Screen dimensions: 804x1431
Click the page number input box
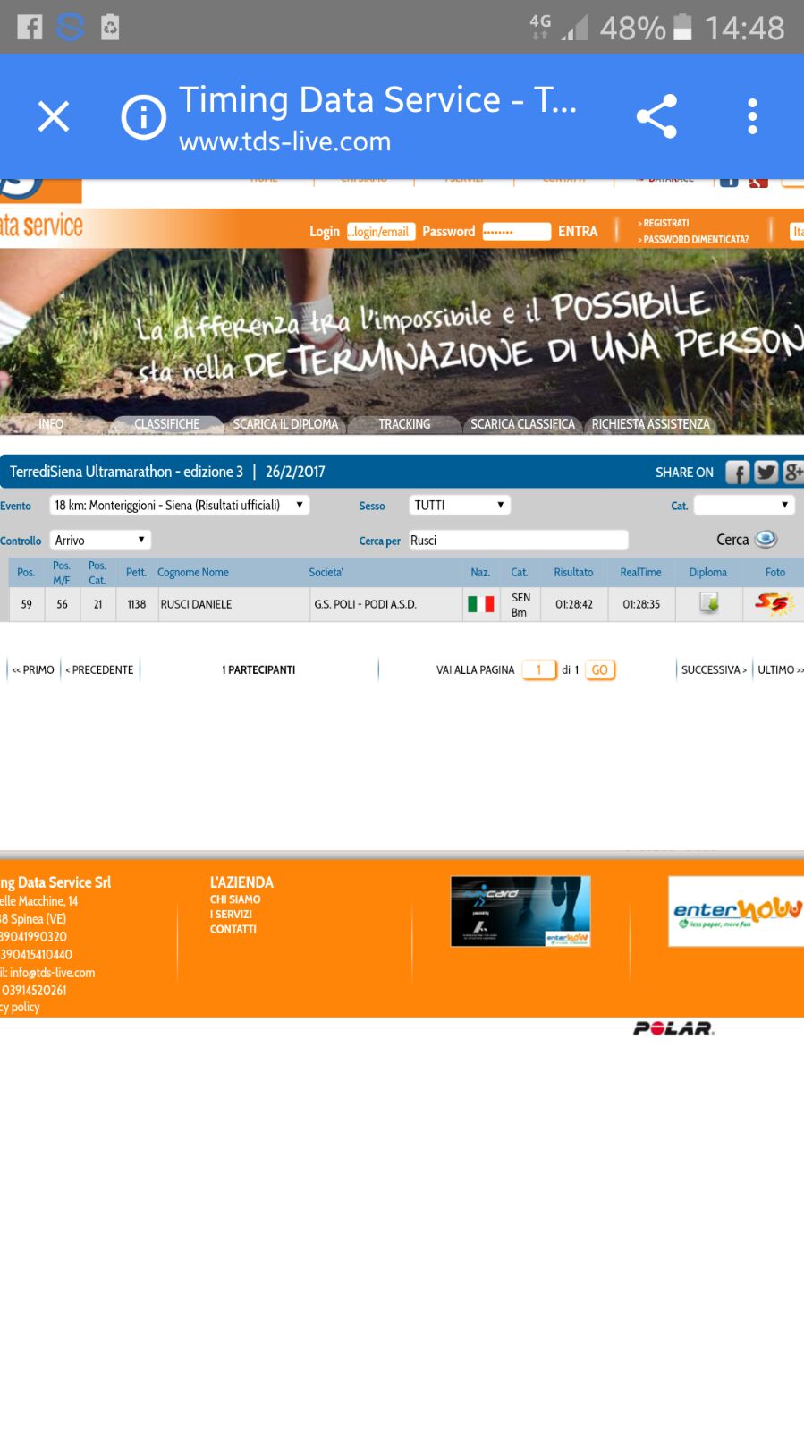click(539, 670)
